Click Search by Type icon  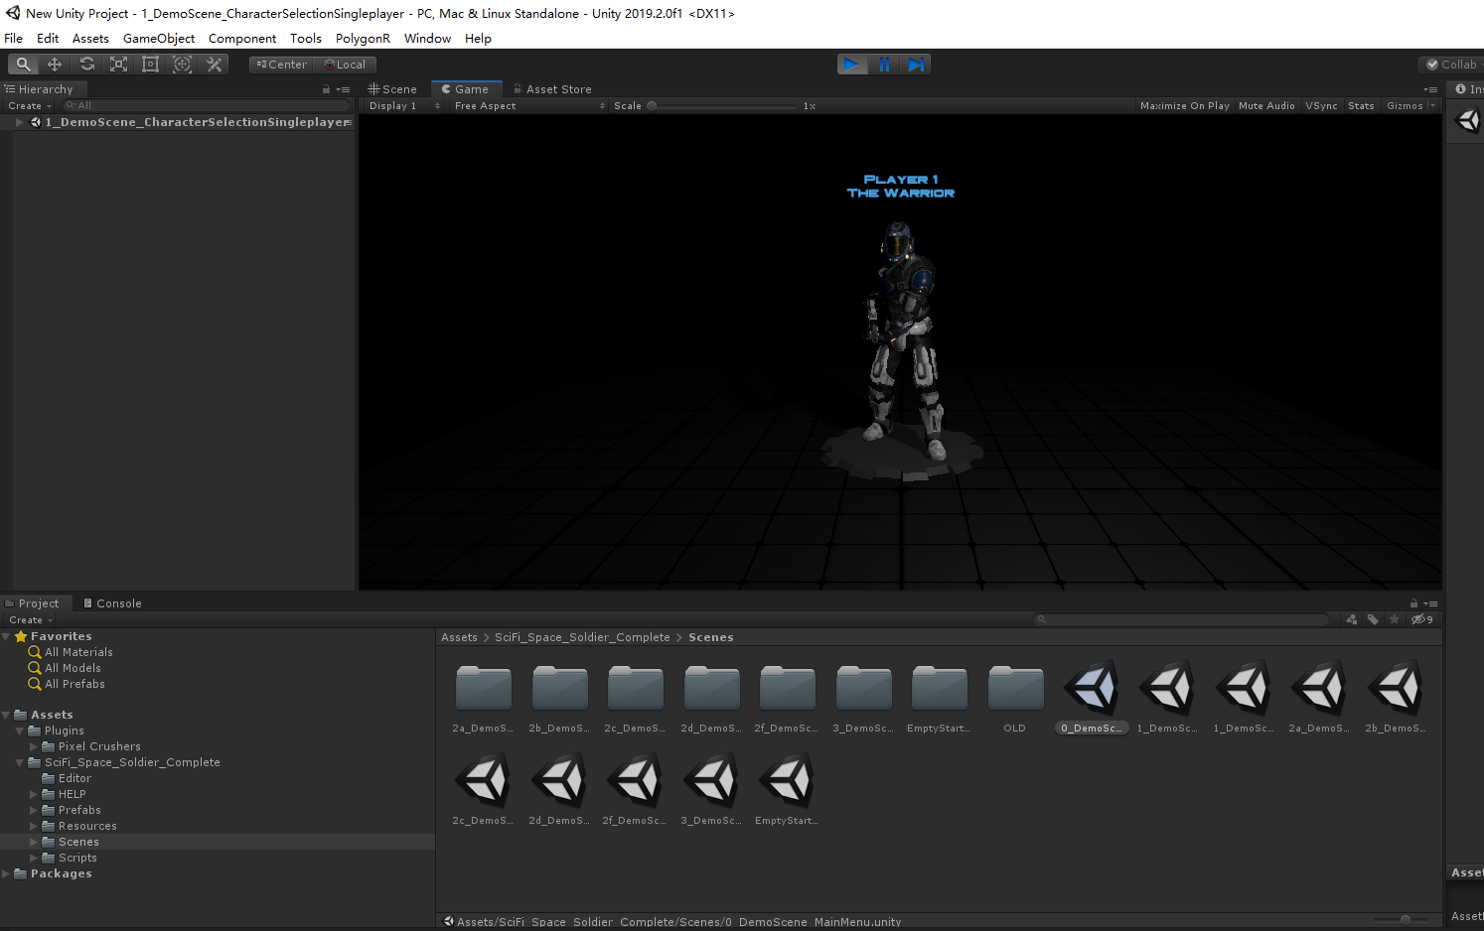1351,619
